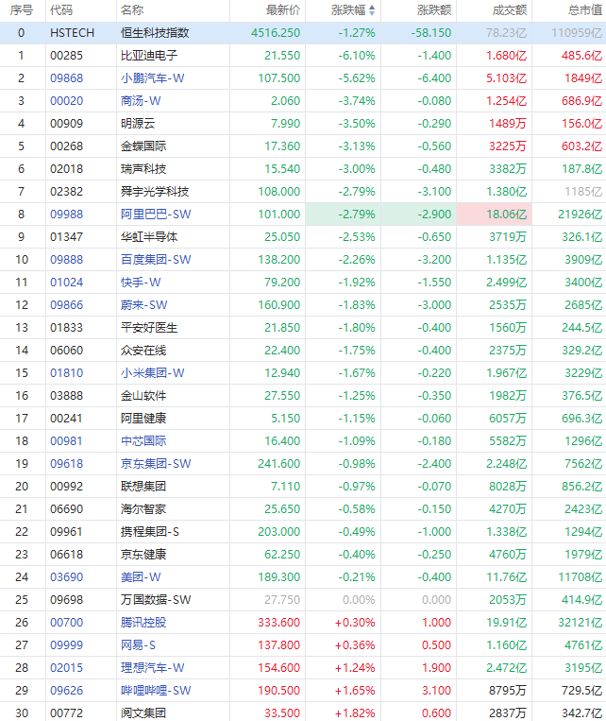Open 百度集团-SW stock name

click(x=156, y=260)
